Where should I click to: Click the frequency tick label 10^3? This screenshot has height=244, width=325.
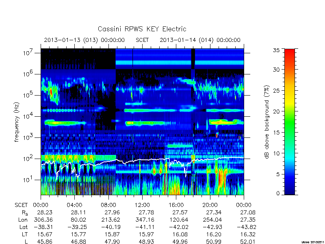click(28, 137)
